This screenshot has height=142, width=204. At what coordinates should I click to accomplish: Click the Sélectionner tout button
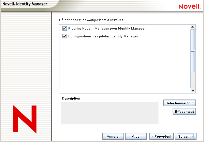(179, 103)
